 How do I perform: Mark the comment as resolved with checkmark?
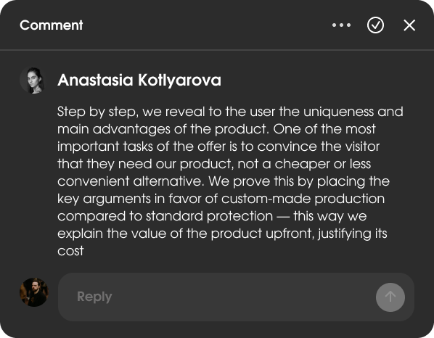pyautogui.click(x=375, y=25)
